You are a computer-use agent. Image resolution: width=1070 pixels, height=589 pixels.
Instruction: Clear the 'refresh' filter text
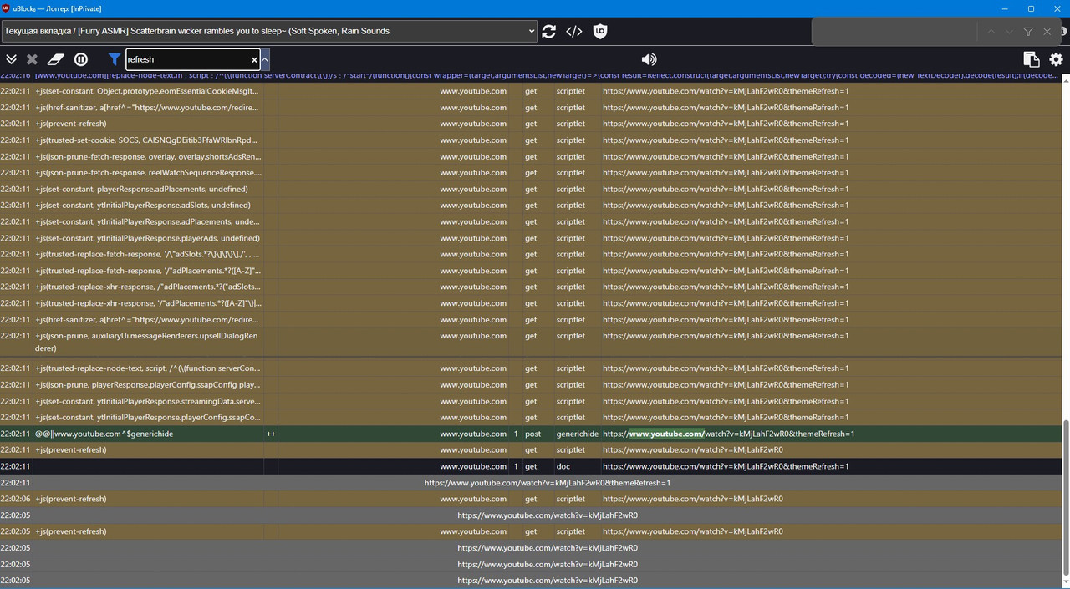[x=254, y=60]
